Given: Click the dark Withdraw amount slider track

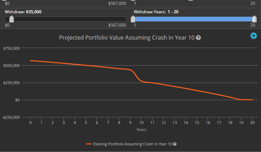Looking at the screenshot, I should (70, 19).
